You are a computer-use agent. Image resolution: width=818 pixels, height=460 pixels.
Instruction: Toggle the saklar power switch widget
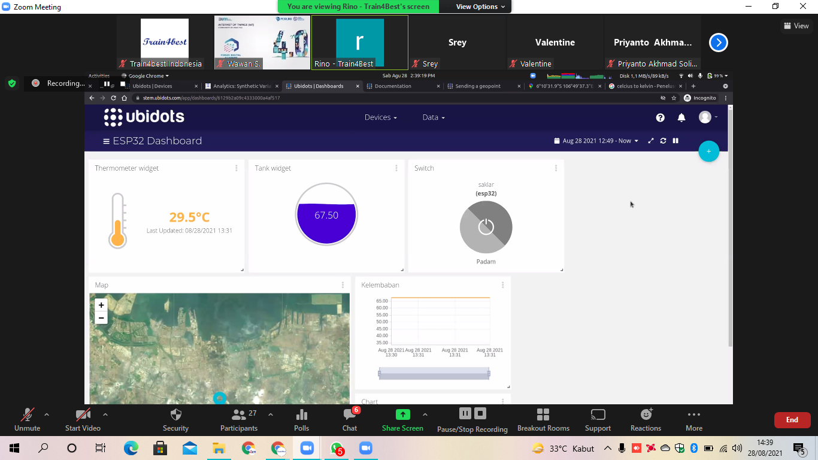[x=486, y=227]
